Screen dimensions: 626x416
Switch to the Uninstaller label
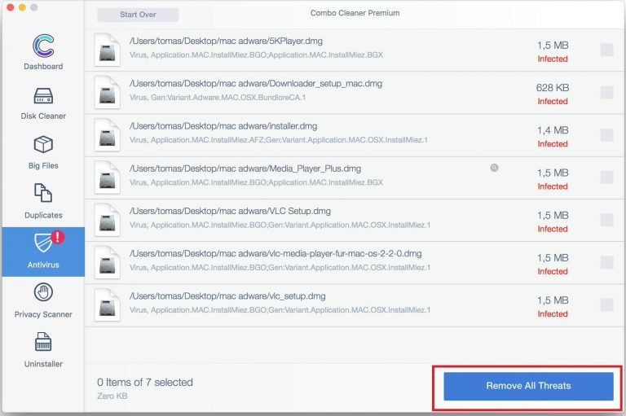[x=43, y=364]
